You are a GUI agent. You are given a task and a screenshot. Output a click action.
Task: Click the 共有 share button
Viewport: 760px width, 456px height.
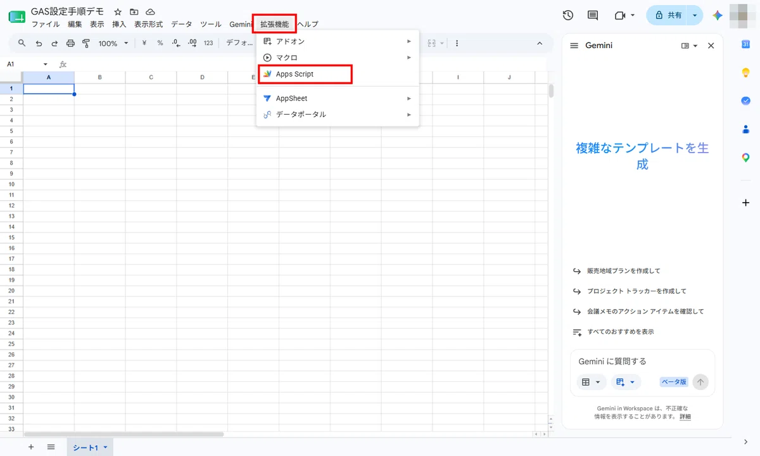(668, 15)
